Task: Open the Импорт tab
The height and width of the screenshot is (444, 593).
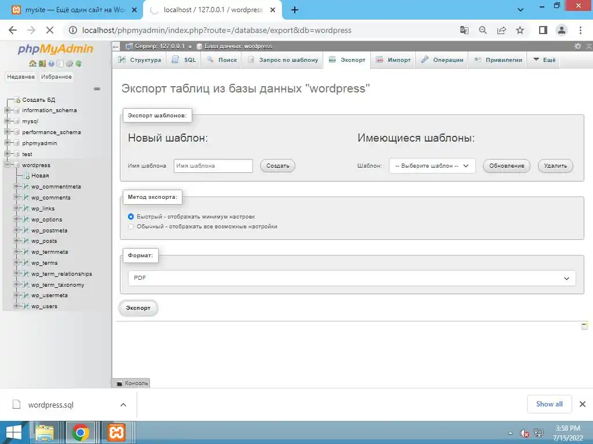Action: pos(393,60)
